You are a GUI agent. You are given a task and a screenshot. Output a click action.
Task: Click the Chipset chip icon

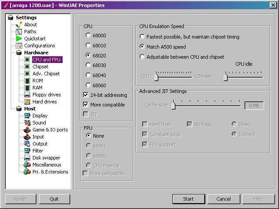(x=27, y=67)
